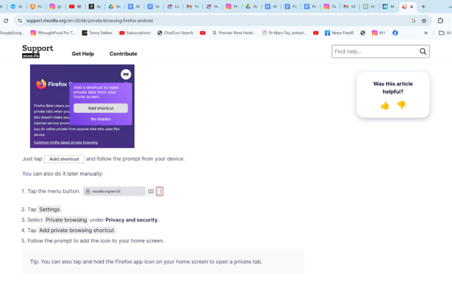The width and height of the screenshot is (452, 282).
Task: Click the Firefox private browsing screenshot image
Action: tap(82, 106)
